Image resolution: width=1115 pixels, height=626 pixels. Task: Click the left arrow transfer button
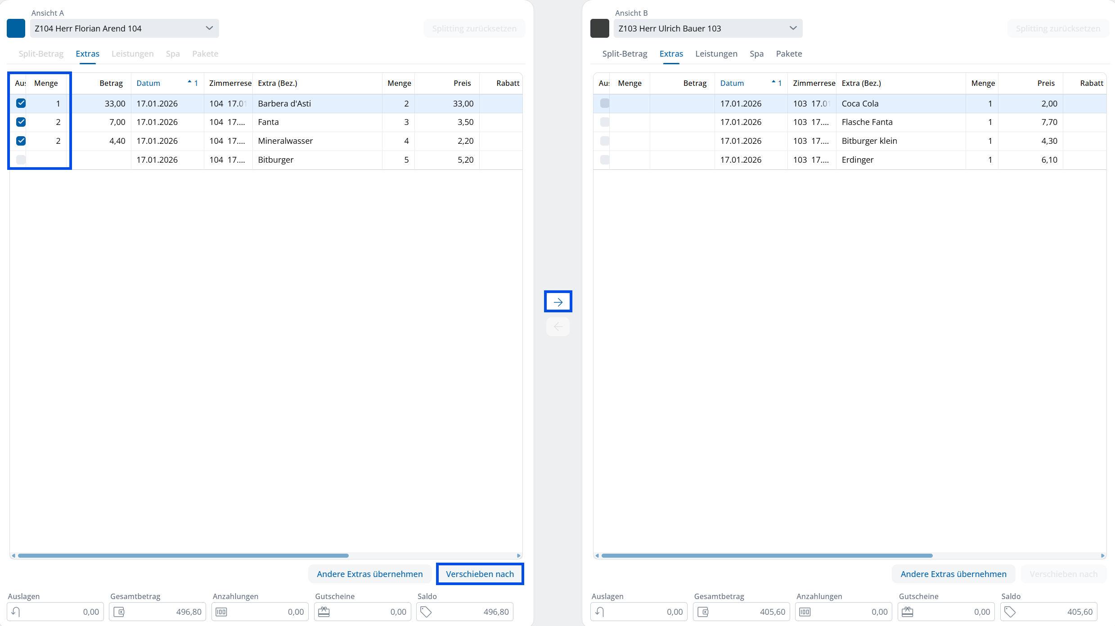click(x=558, y=327)
